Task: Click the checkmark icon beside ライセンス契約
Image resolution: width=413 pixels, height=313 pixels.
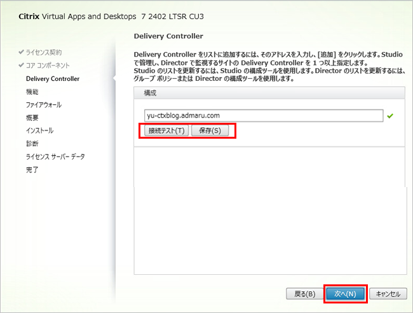Action: 22,52
